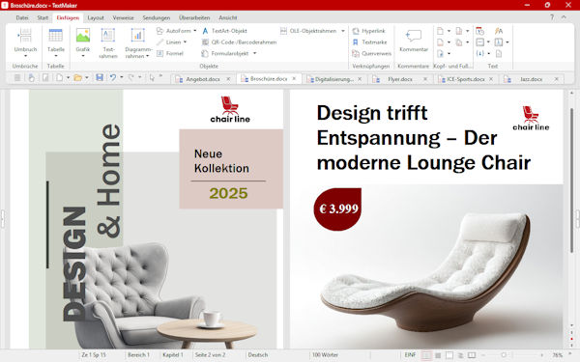Click the 'Seite 2 von 2' status entry
The height and width of the screenshot is (362, 580).
point(210,355)
